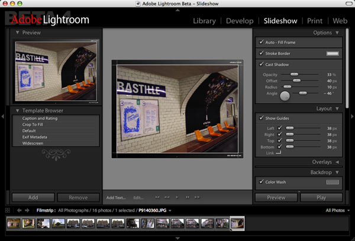
Task: Expand the Overlays panel
Action: [337, 162]
